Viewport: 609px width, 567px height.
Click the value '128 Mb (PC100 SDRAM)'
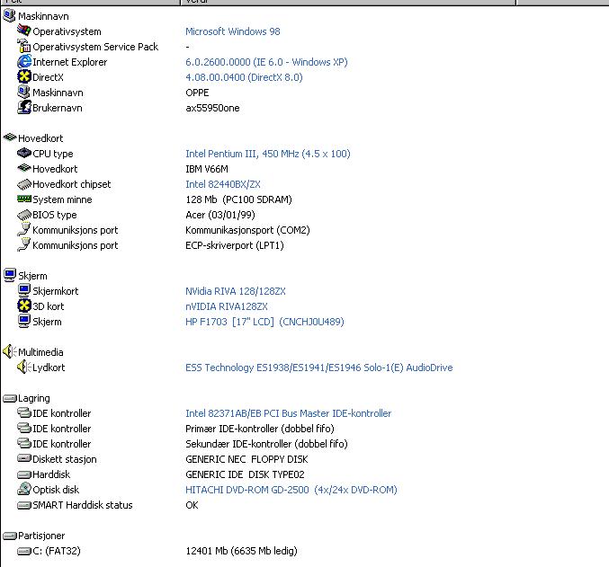(x=238, y=199)
